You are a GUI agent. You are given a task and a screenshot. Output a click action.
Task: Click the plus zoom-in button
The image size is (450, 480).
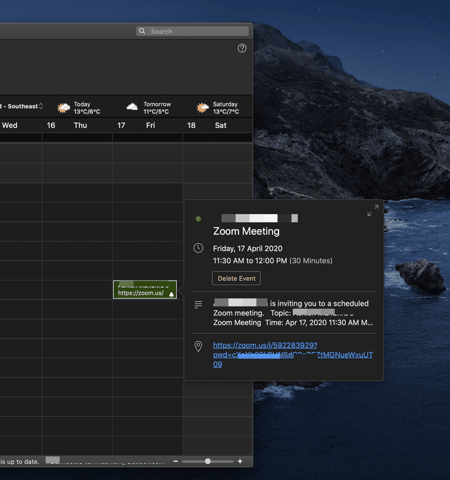coord(240,461)
